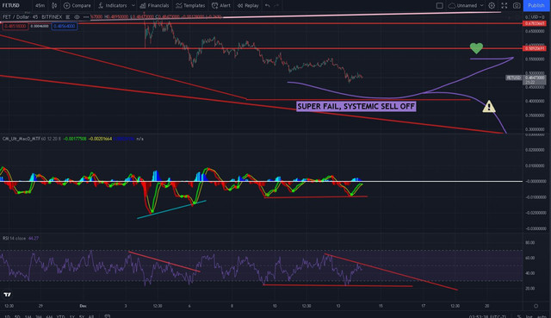Open indicator Templates menu
The image size is (551, 318).
(190, 5)
